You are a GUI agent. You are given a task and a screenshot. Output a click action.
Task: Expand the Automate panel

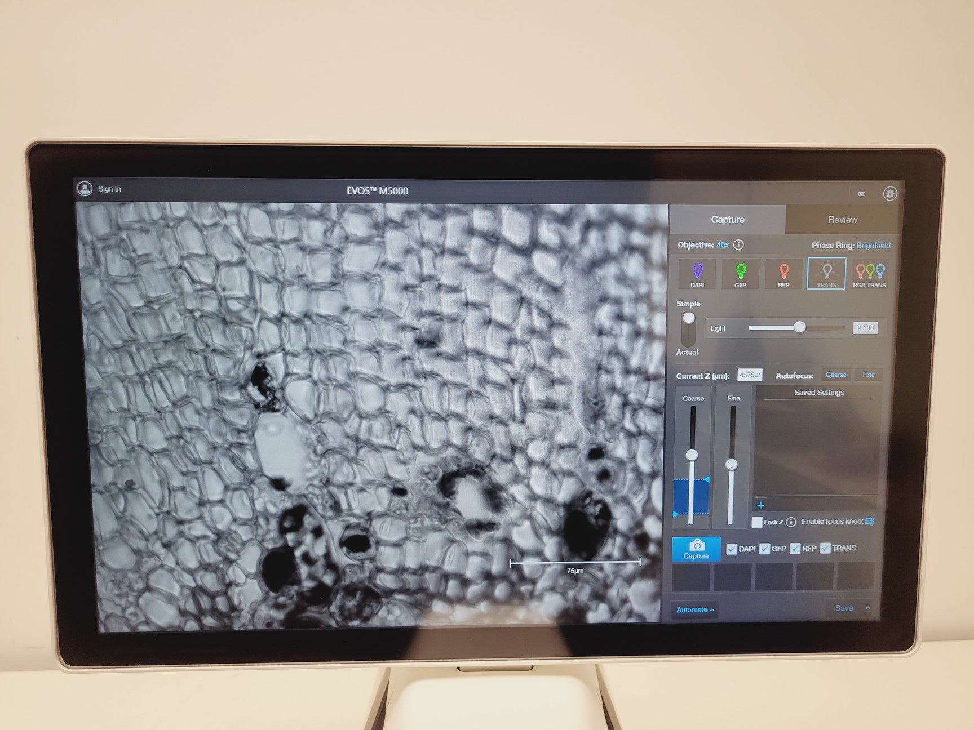[x=694, y=609]
